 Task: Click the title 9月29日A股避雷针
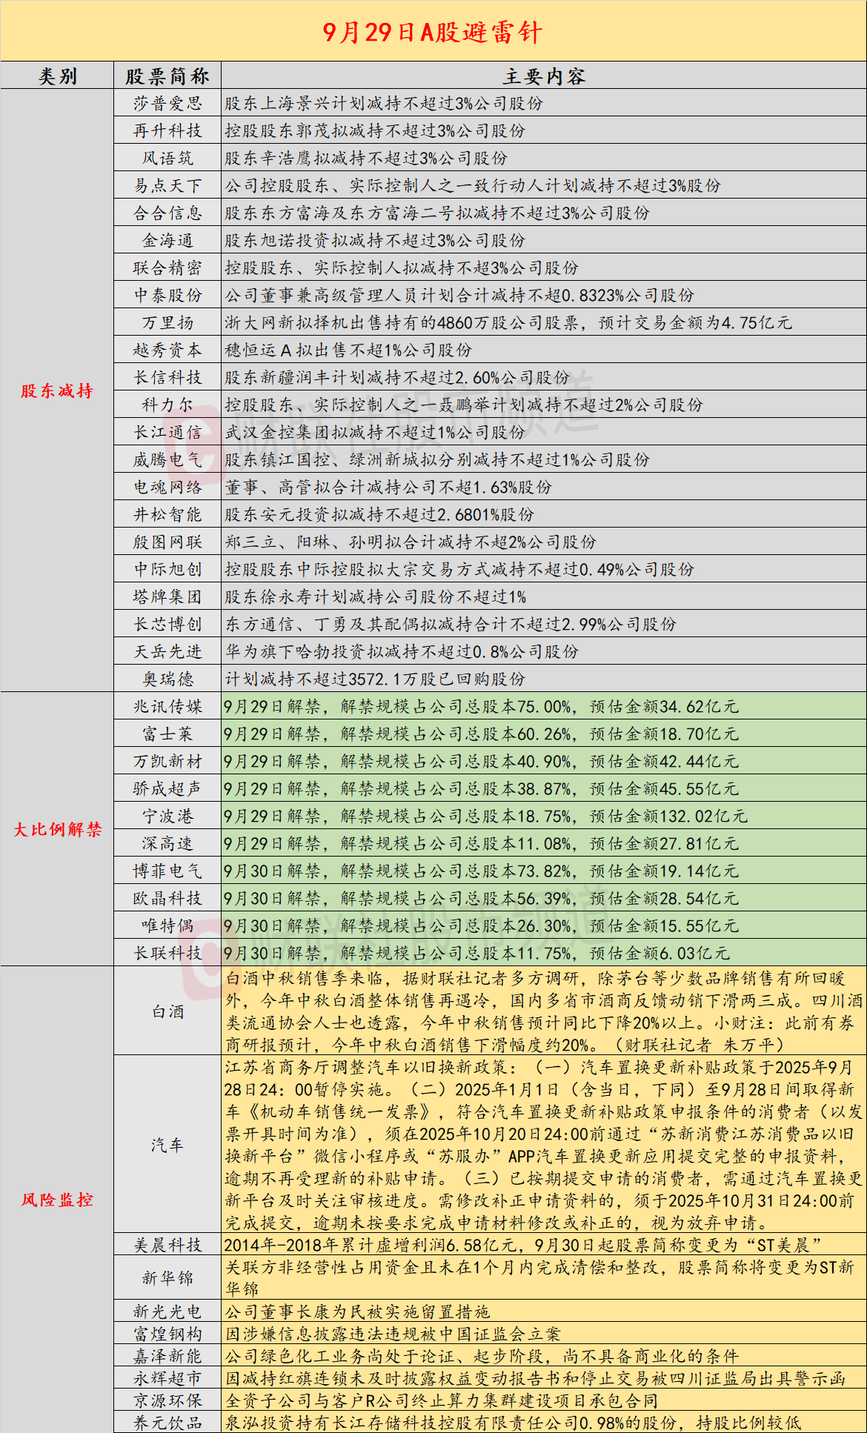click(x=433, y=32)
